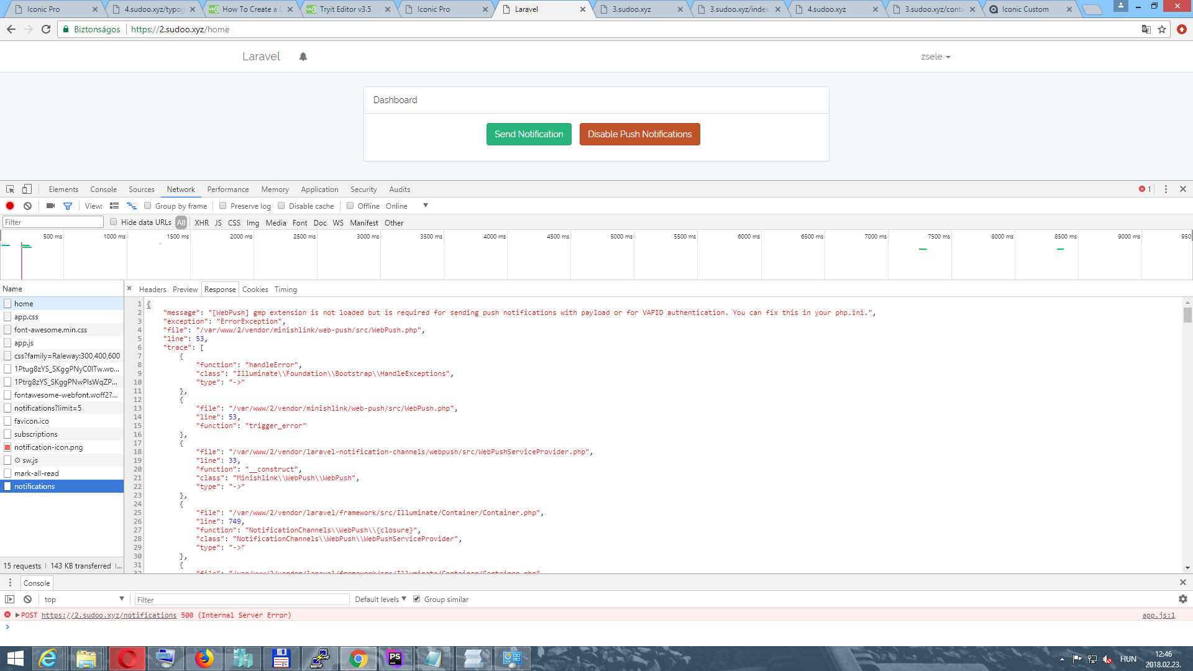Open Console settings with the gear icon
1193x671 pixels.
pyautogui.click(x=1183, y=599)
